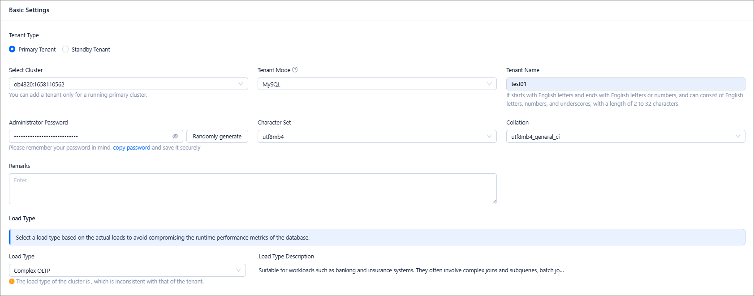The height and width of the screenshot is (296, 754).
Task: Click the Tenant Name input field
Action: (625, 84)
